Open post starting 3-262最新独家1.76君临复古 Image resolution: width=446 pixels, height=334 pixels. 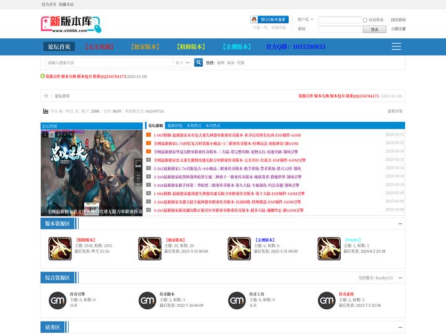pos(227,168)
